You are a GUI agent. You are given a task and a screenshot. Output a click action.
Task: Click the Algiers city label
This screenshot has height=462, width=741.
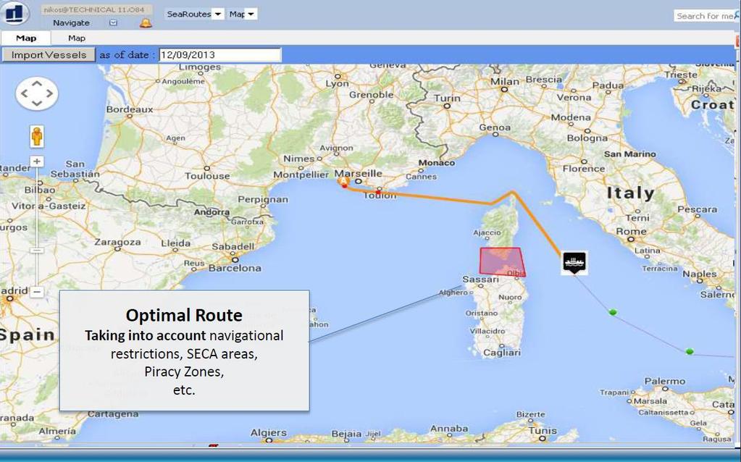tap(269, 432)
